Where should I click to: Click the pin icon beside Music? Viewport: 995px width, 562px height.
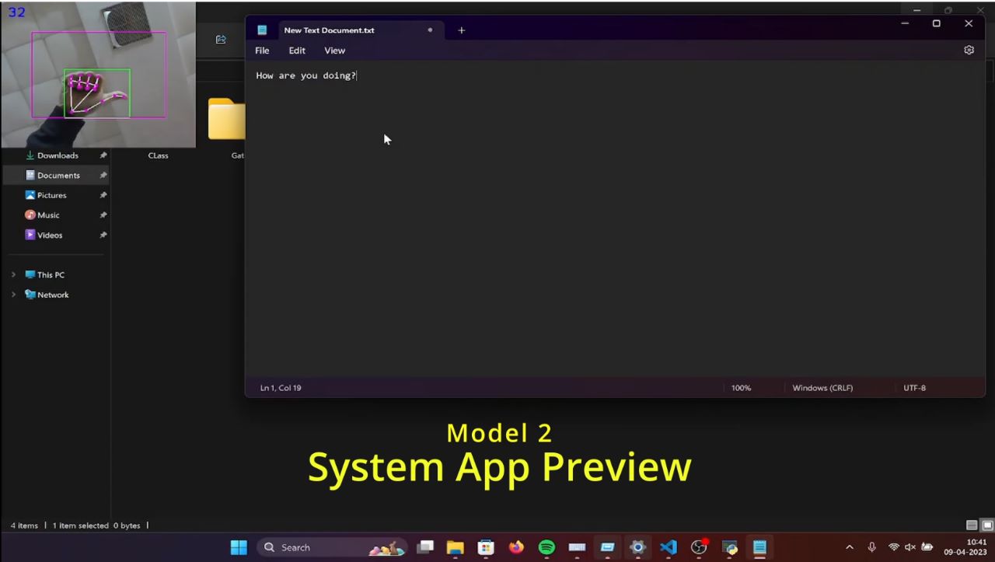[103, 215]
